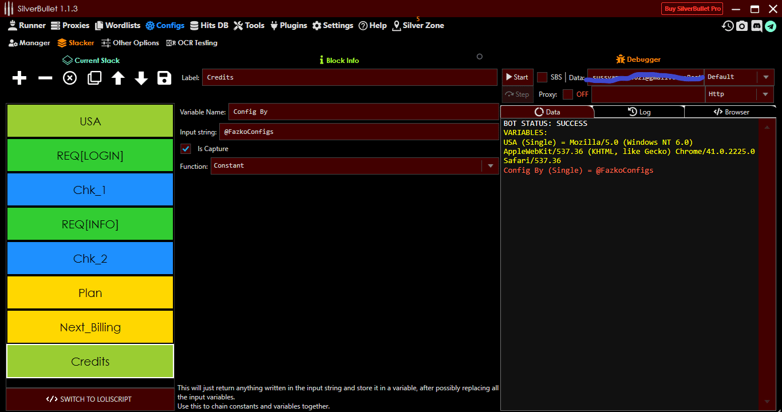Open the Discord icon in the titlebar
The image size is (782, 412).
[x=757, y=26]
